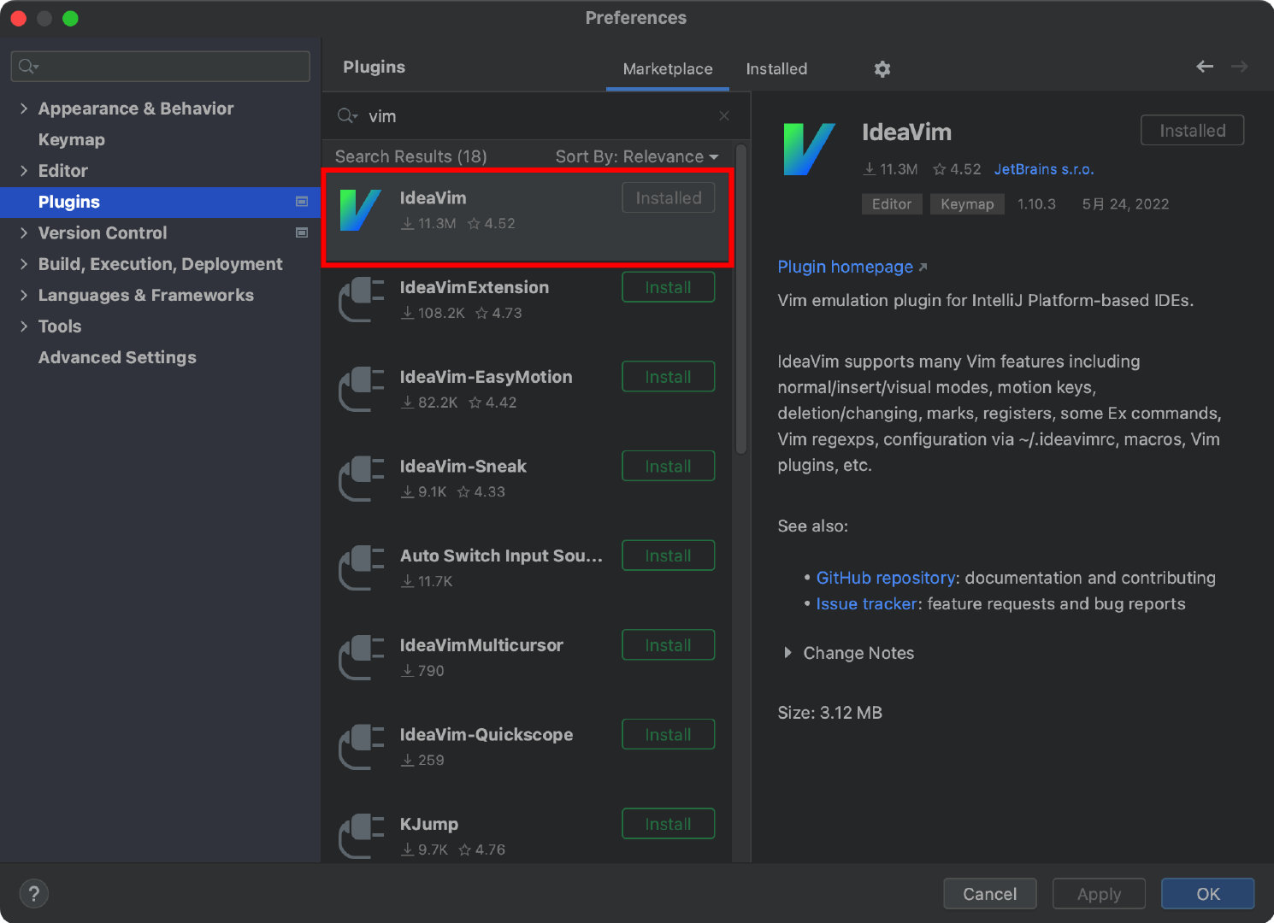Open the Sort By: Relevance dropdown

pyautogui.click(x=637, y=156)
